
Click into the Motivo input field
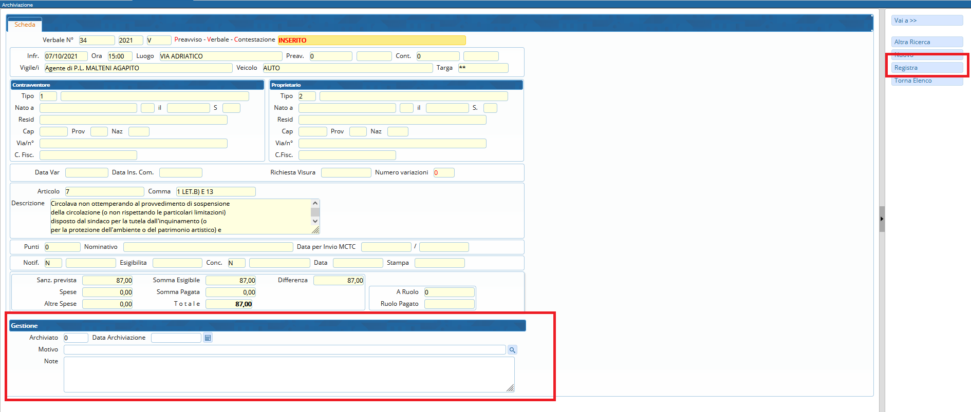pos(284,350)
